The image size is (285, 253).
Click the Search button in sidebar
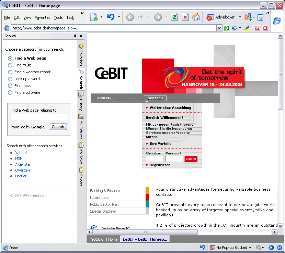[58, 127]
